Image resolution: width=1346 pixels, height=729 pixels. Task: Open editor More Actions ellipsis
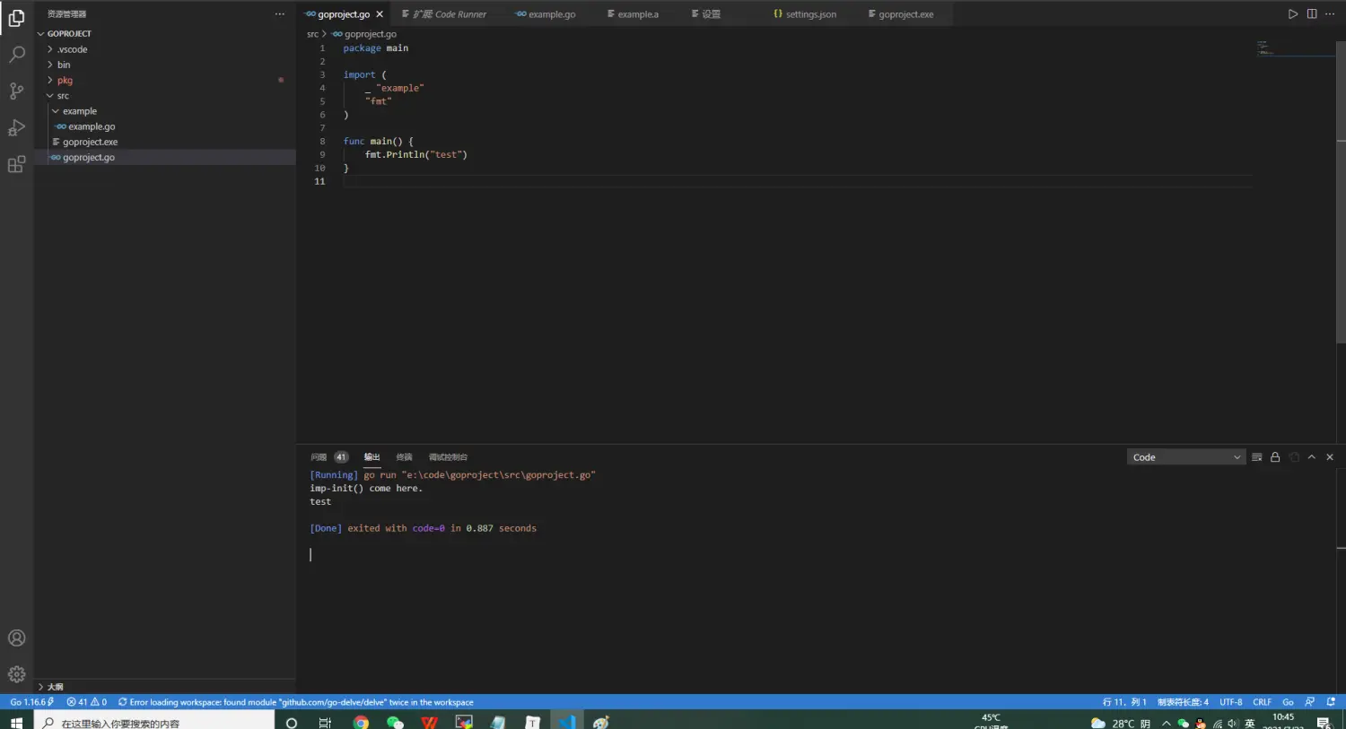pos(1330,14)
